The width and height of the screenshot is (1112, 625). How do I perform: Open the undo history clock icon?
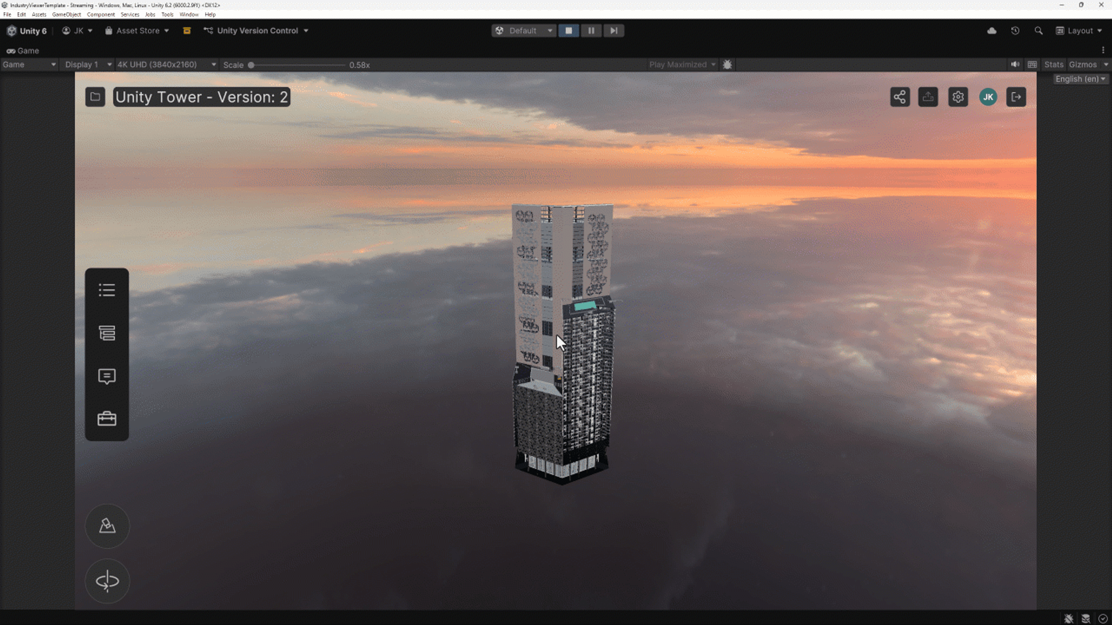[x=1015, y=31]
